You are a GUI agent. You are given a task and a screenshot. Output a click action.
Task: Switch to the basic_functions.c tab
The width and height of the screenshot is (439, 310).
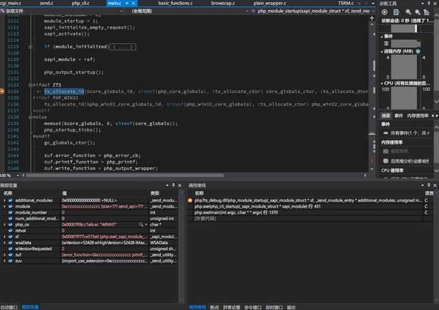(175, 3)
